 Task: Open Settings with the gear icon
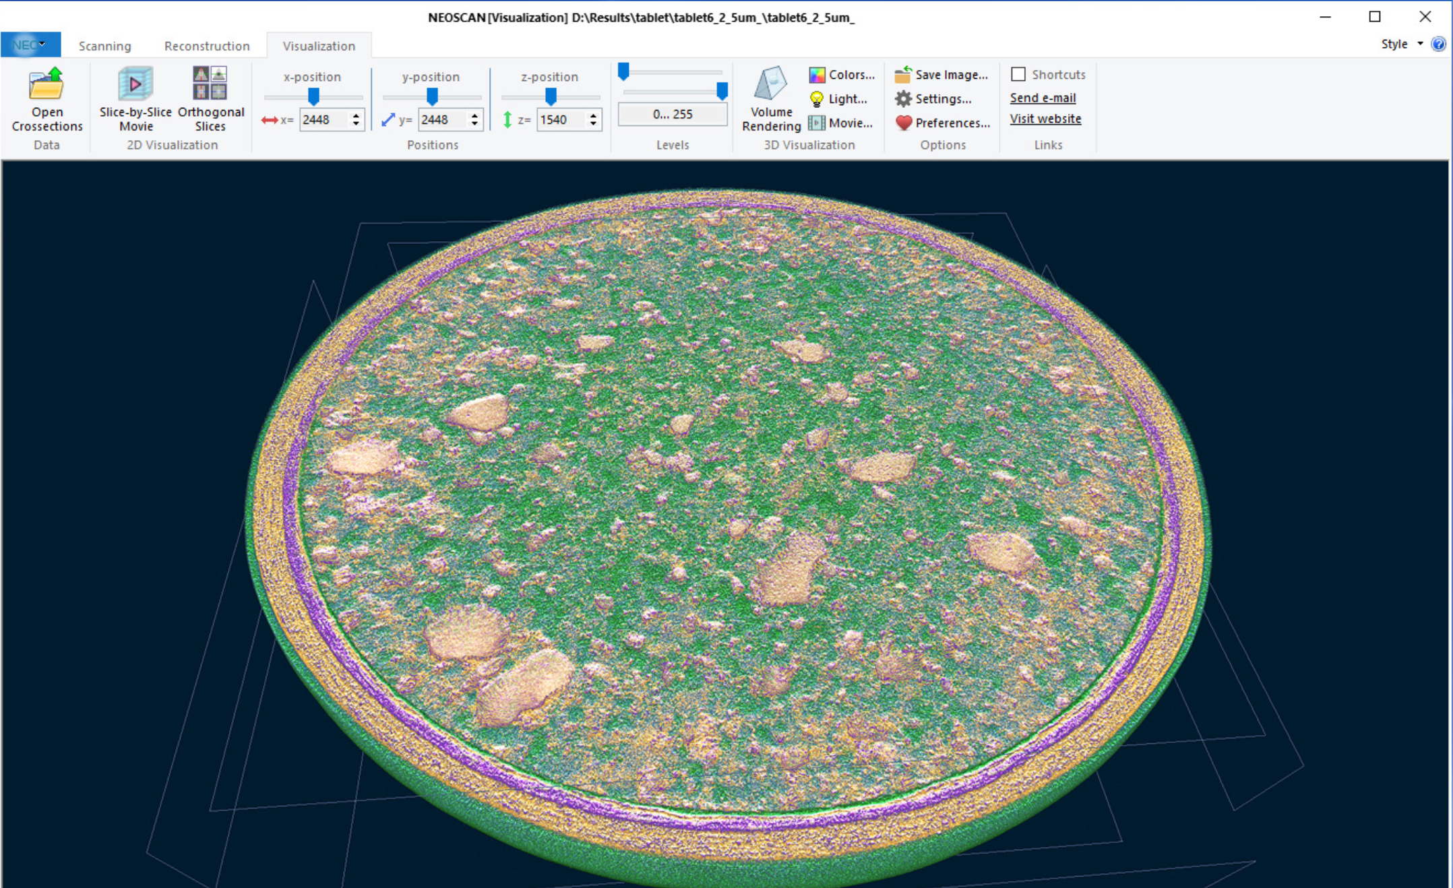tap(903, 99)
